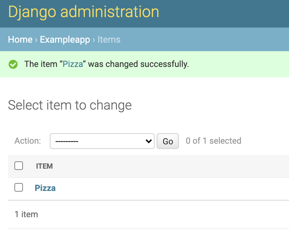
Task: Click the 'Select item to change' heading
Action: coord(70,105)
